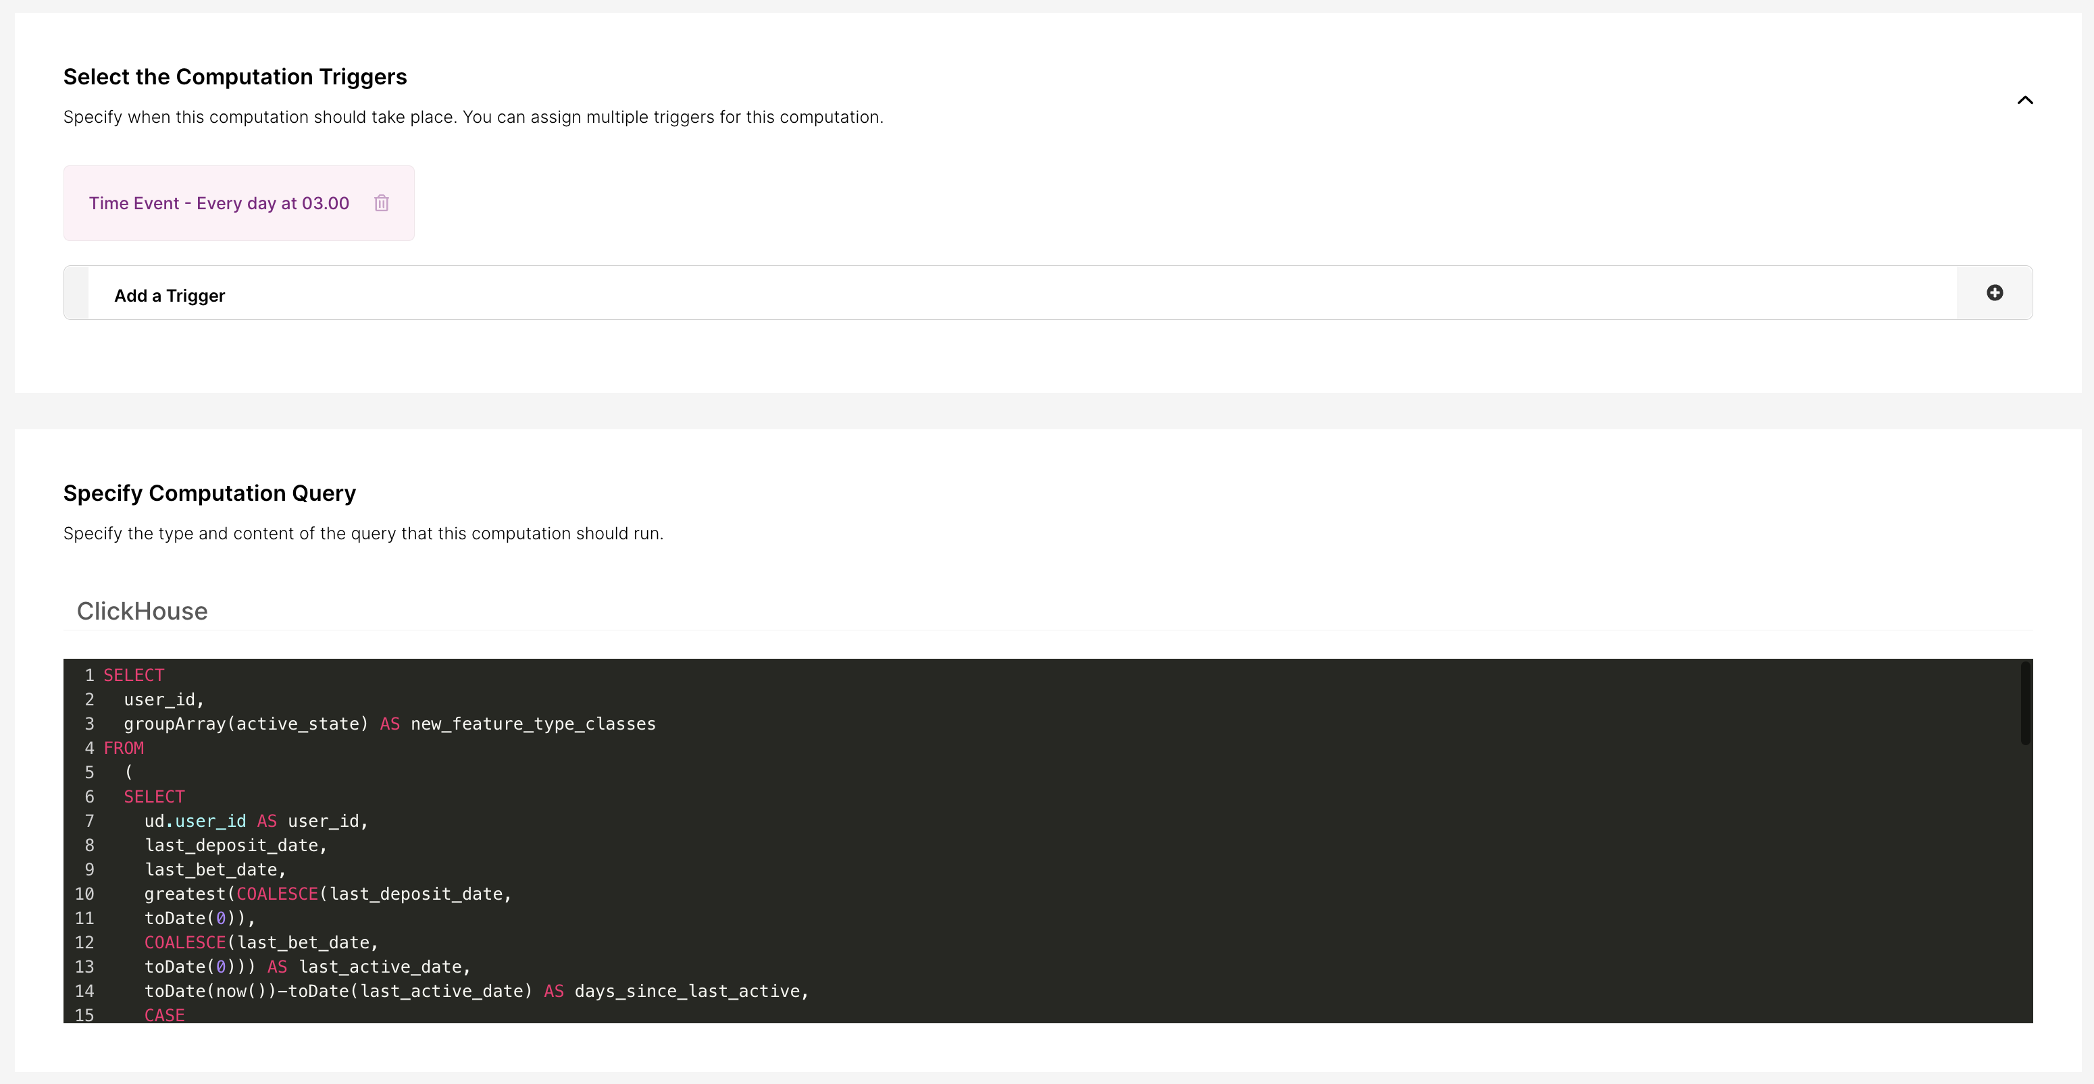Click new_feature_type_classes alias in line 3
2094x1084 pixels.
click(532, 724)
